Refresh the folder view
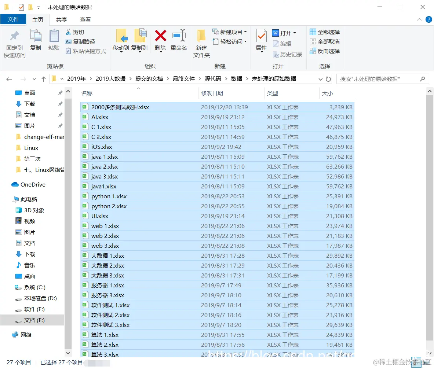Image resolution: width=434 pixels, height=368 pixels. (x=328, y=78)
